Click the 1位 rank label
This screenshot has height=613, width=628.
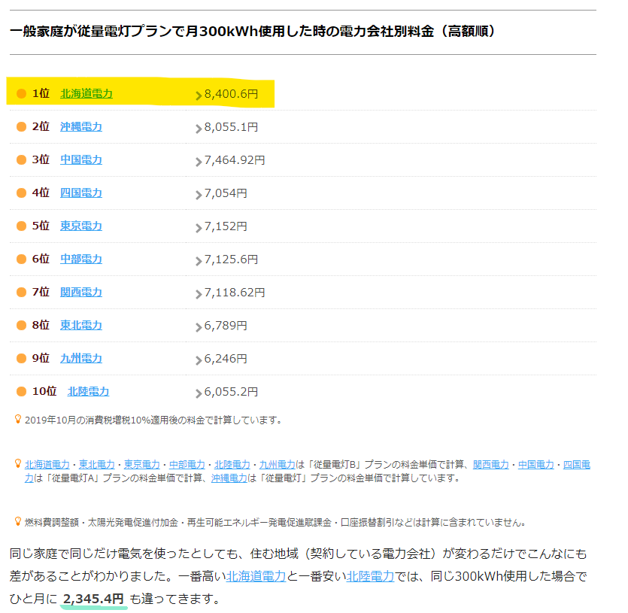tap(41, 93)
